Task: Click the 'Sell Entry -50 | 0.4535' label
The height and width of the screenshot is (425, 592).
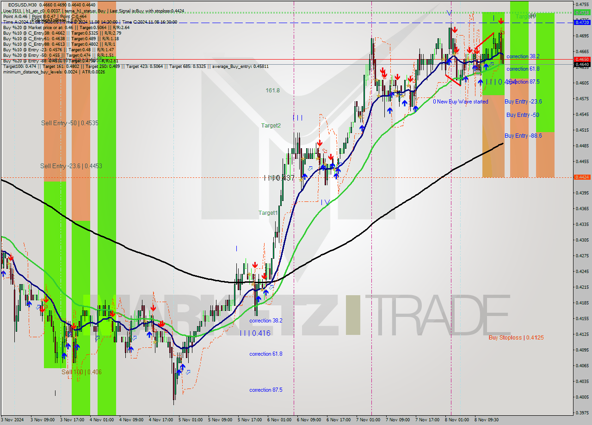Action: (x=69, y=123)
